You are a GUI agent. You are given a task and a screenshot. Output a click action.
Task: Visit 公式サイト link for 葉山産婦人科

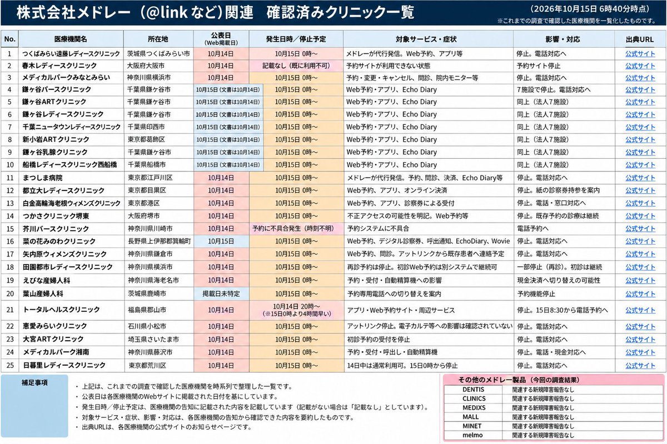(x=640, y=293)
